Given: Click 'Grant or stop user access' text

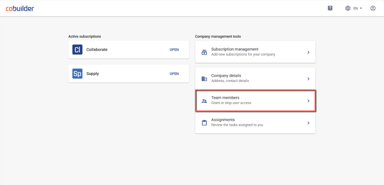Looking at the screenshot, I should (x=231, y=103).
